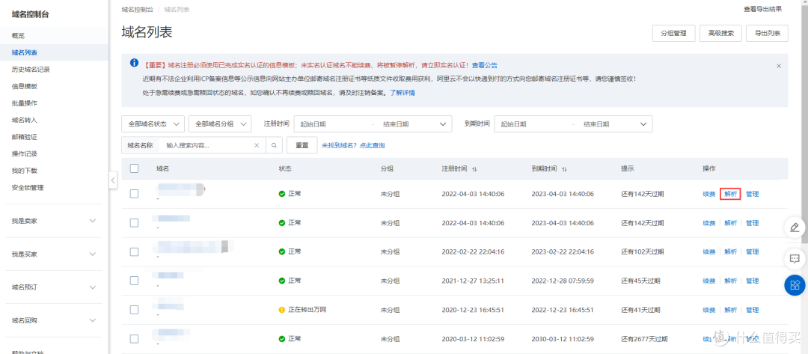Open the blue apps grid floating button
This screenshot has height=354, width=808.
click(x=794, y=285)
